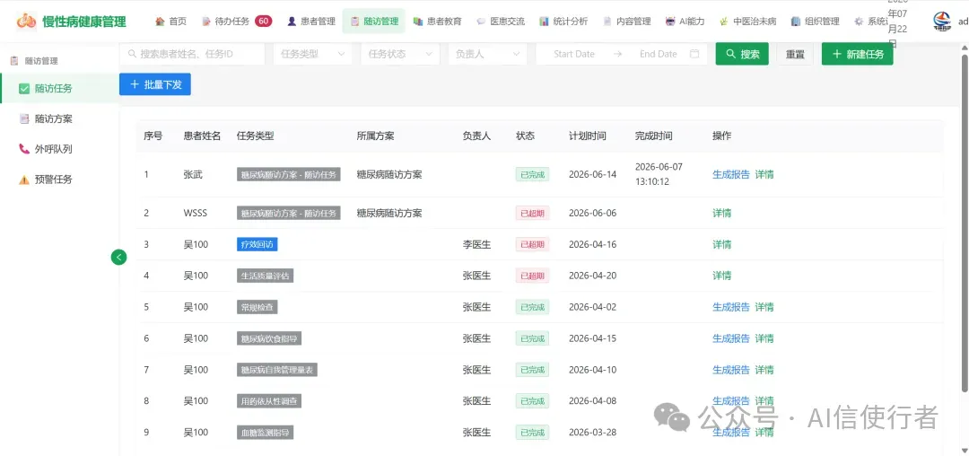Click the 统计分析 chart icon
Screen dimensions: 969x456
[x=544, y=22]
